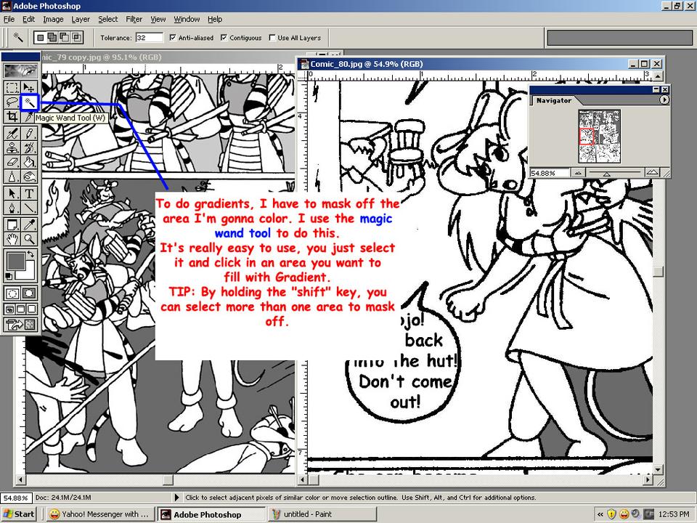Enable Use All Layers checkbox
Image resolution: width=697 pixels, height=523 pixels.
272,38
